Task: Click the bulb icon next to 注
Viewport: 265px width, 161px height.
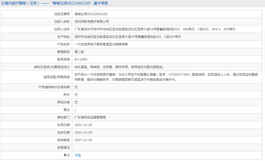Action: click(x=65, y=155)
